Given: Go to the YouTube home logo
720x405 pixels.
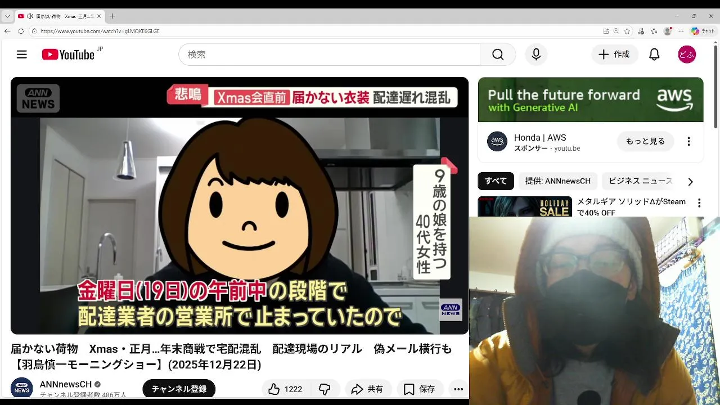Looking at the screenshot, I should (68, 55).
